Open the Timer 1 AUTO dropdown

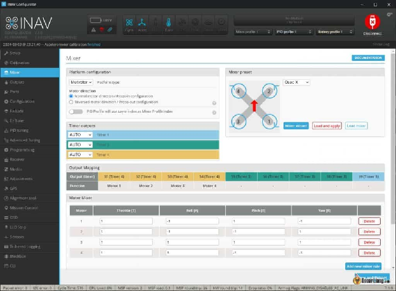click(x=80, y=135)
